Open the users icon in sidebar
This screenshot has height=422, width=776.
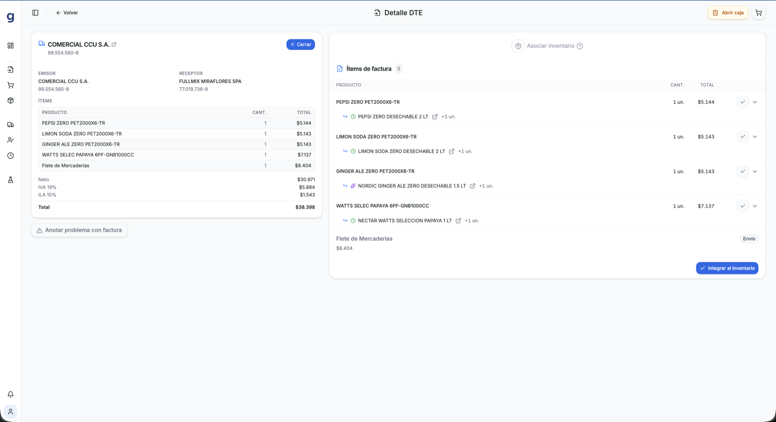(x=10, y=140)
